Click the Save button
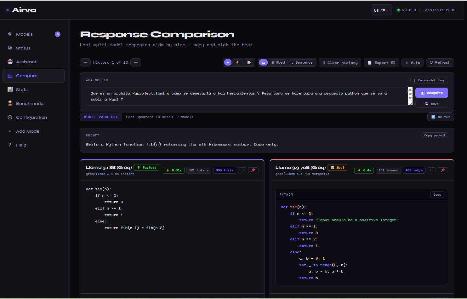The height and width of the screenshot is (299, 467). click(x=432, y=104)
